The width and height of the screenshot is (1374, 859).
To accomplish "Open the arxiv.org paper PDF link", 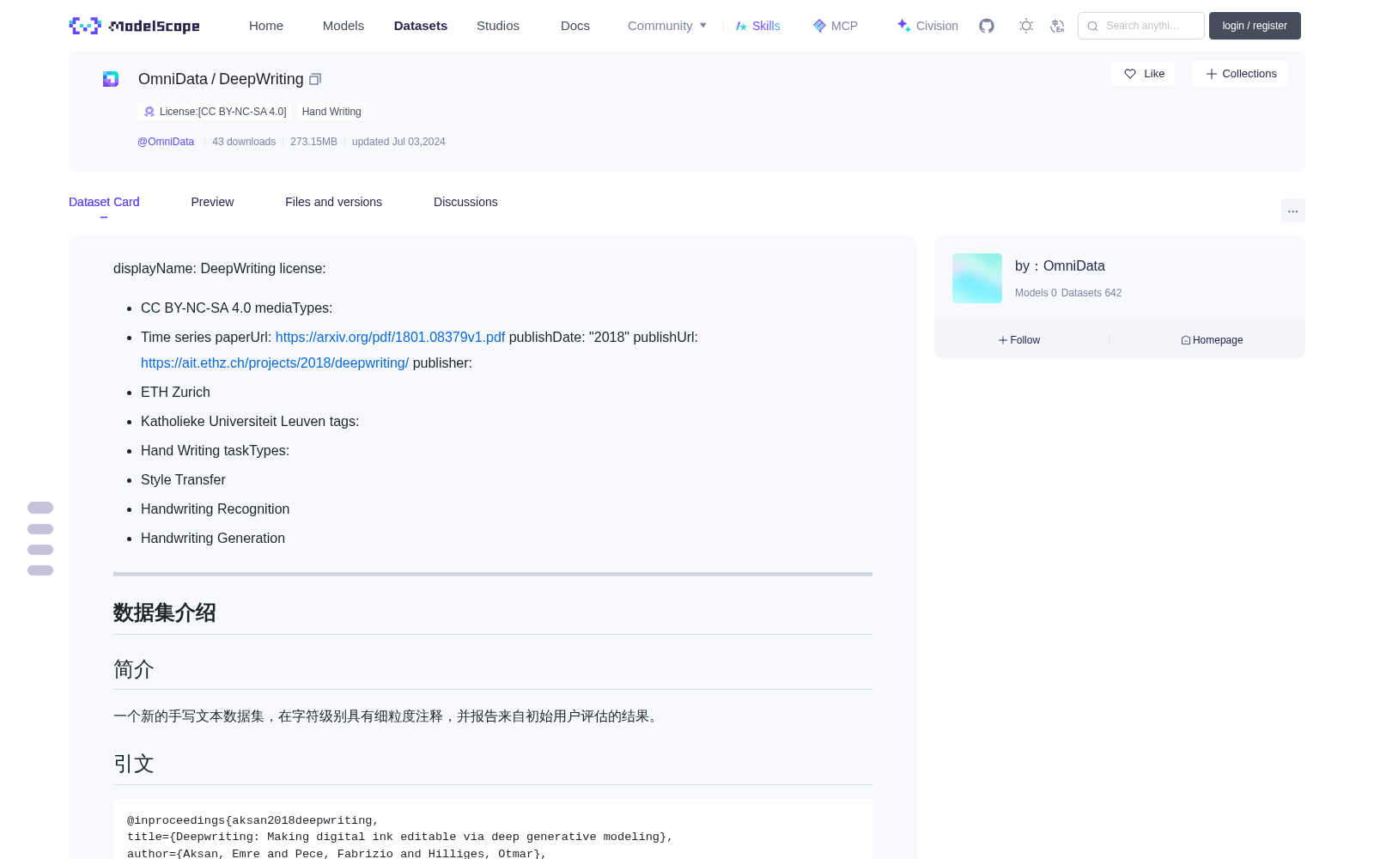I will (390, 338).
